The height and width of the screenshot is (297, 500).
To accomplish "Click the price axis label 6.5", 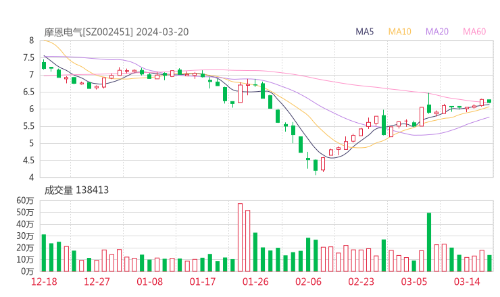I will 28,92.
